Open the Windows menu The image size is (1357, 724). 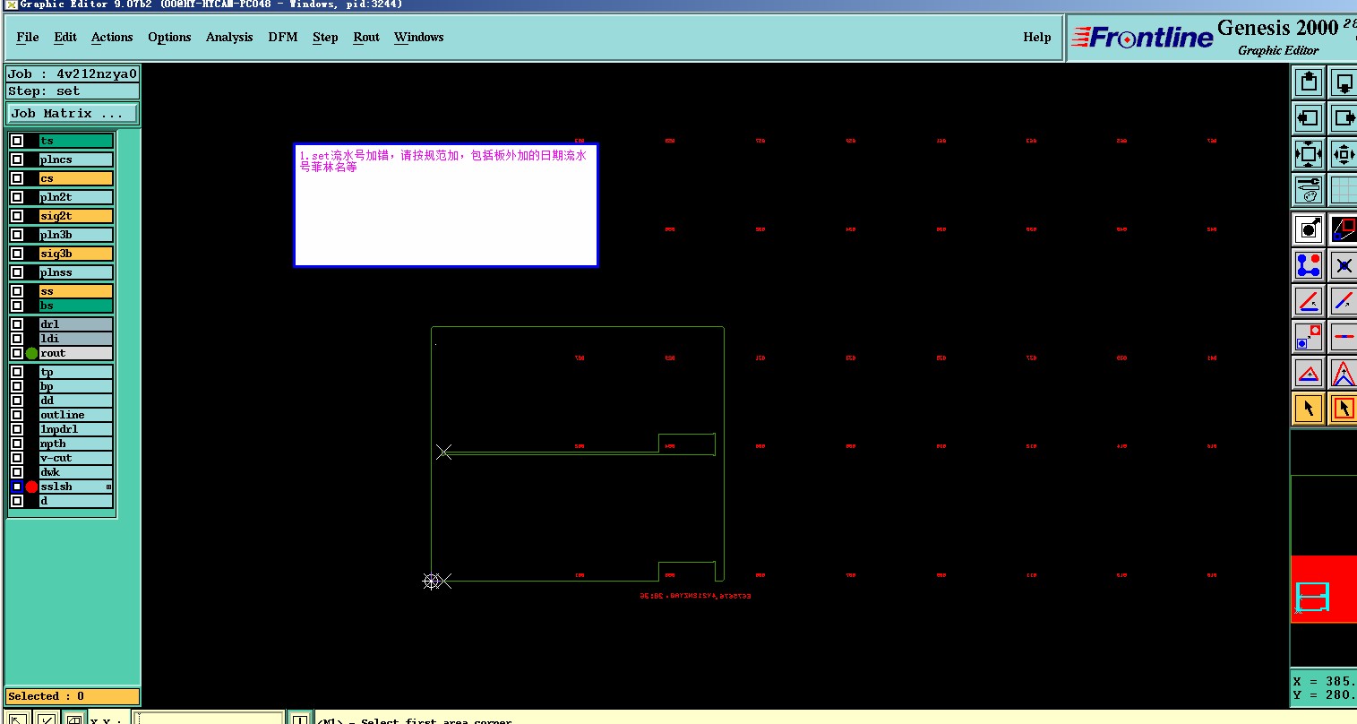[419, 37]
